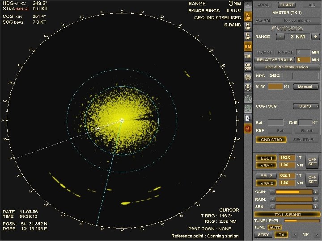The height and width of the screenshot is (241, 322).
Task: Click OFF SET button for EBL 2
Action: [x=312, y=179]
